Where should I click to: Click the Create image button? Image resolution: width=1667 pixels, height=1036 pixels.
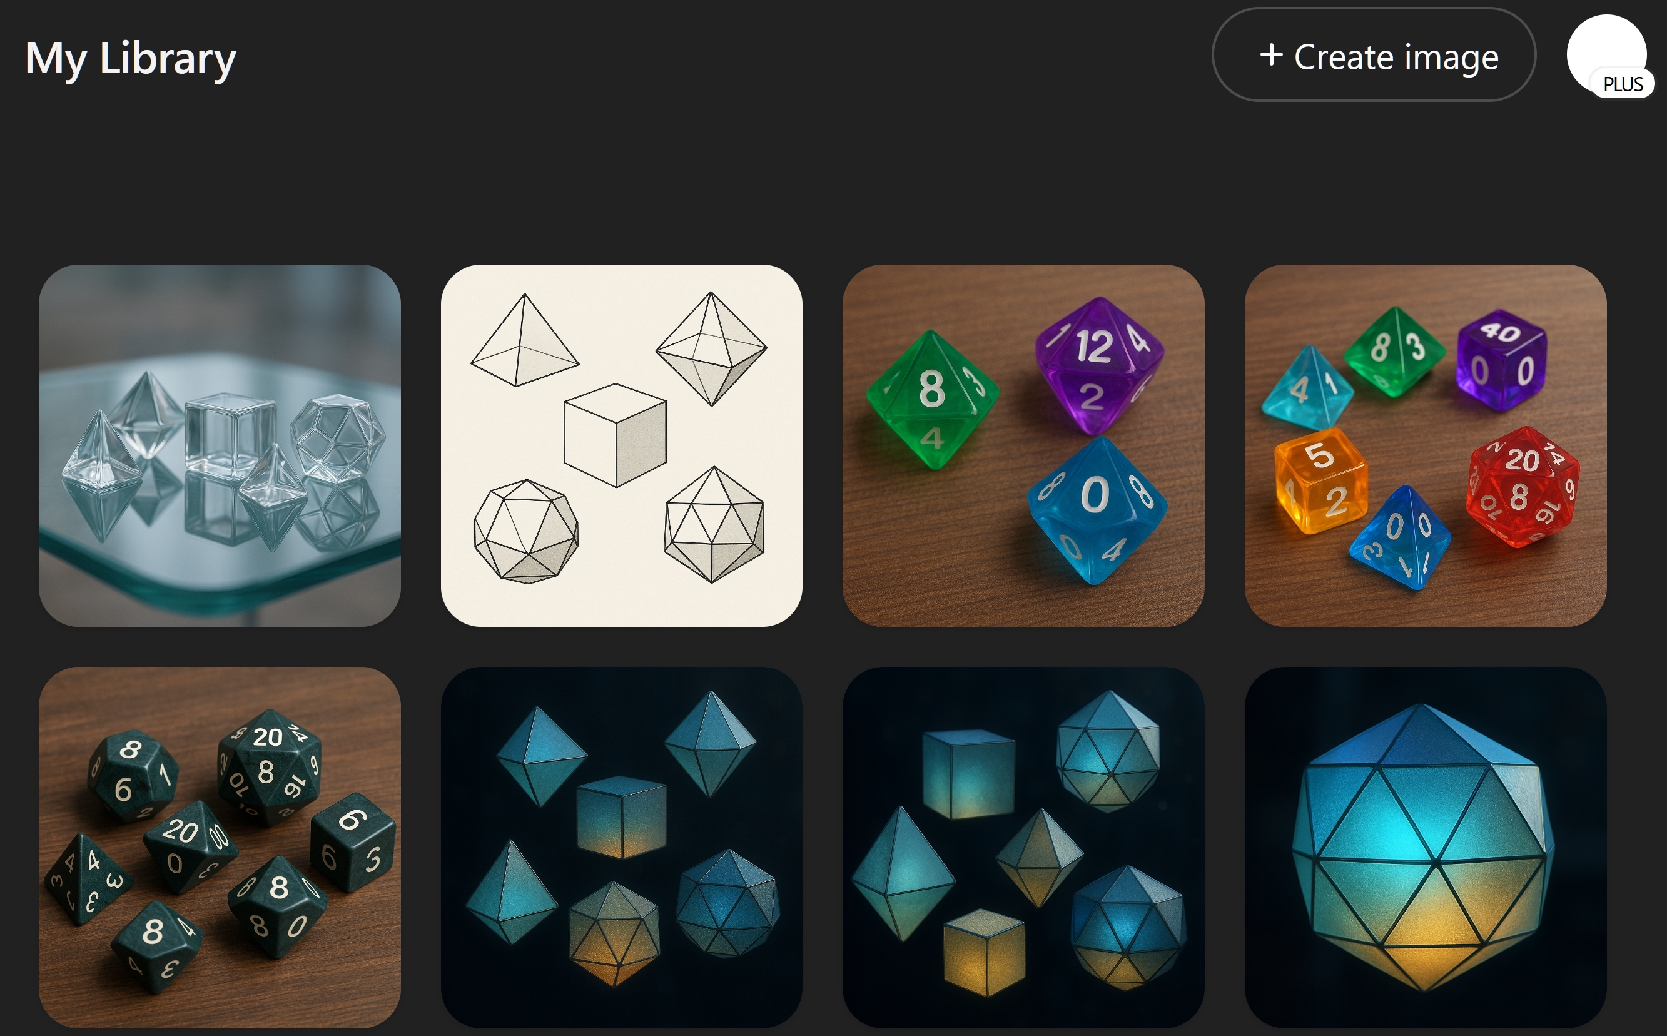[x=1373, y=55]
